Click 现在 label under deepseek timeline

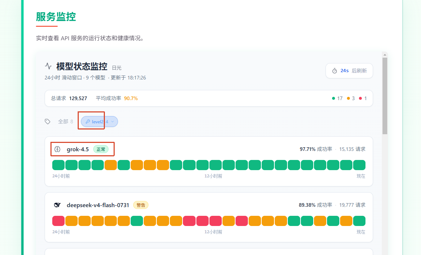(x=361, y=232)
